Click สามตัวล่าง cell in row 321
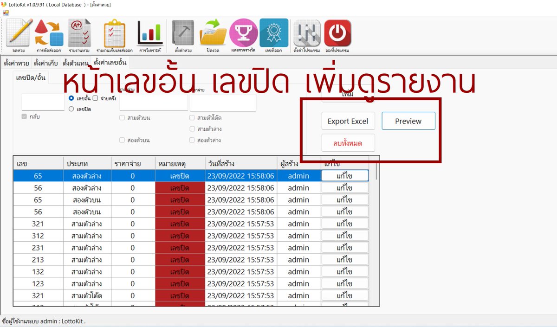 [87, 224]
